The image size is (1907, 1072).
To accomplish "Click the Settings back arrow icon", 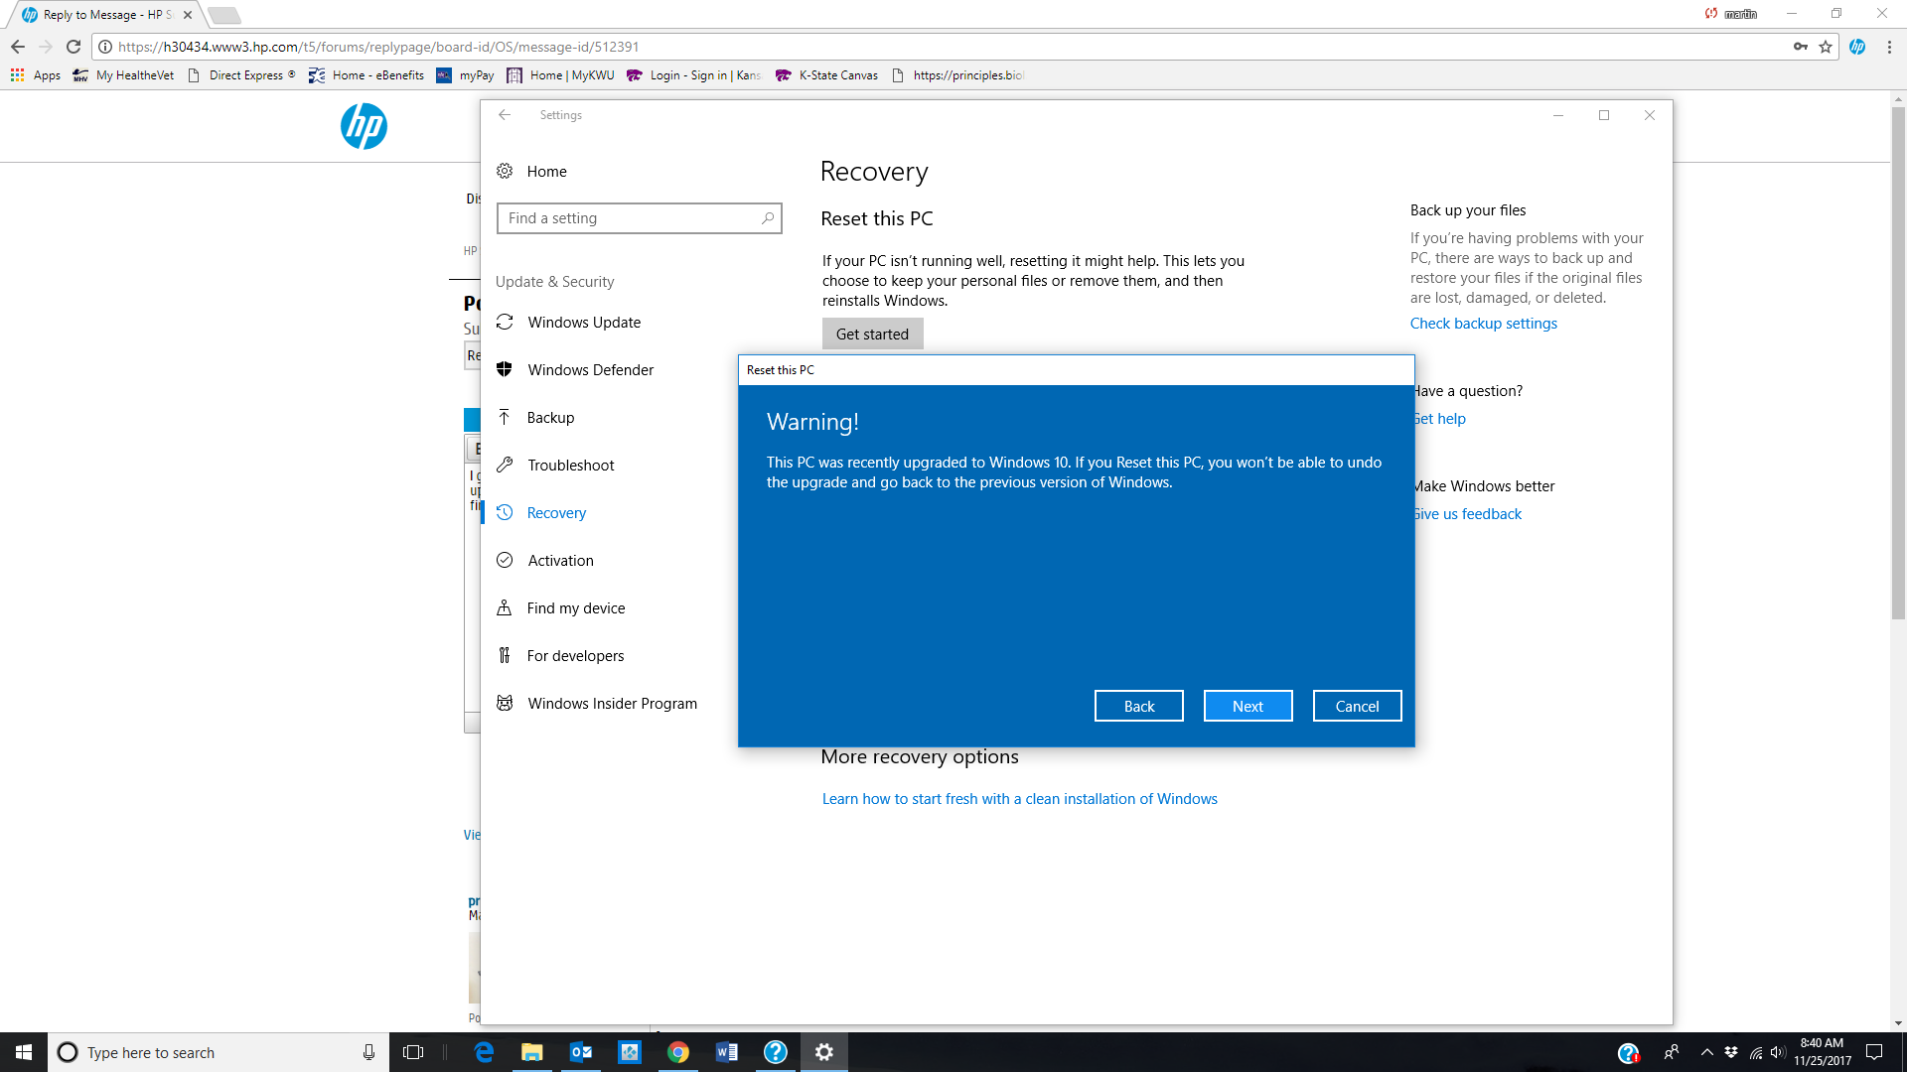I will click(x=505, y=115).
